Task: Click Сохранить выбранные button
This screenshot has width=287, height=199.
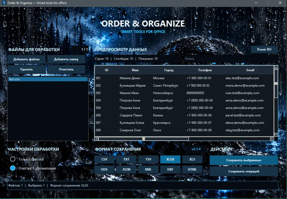Action: tap(244, 160)
